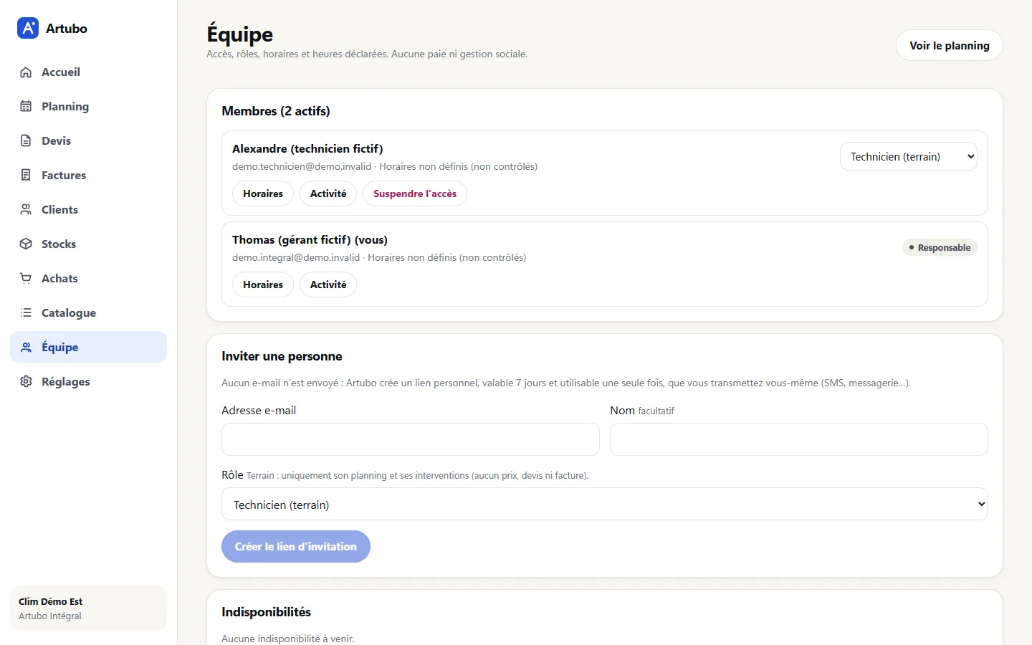The image size is (1032, 645).
Task: Click the Indisponibilités heading
Action: point(266,612)
